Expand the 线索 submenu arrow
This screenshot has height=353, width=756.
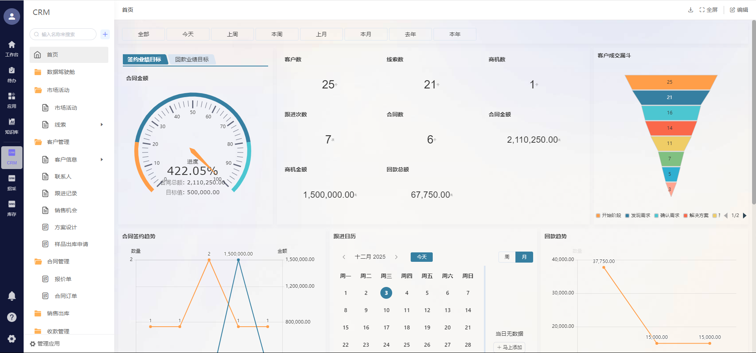click(x=102, y=125)
